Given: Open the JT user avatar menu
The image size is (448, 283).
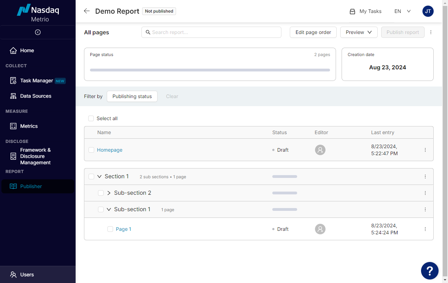Looking at the screenshot, I should point(428,11).
